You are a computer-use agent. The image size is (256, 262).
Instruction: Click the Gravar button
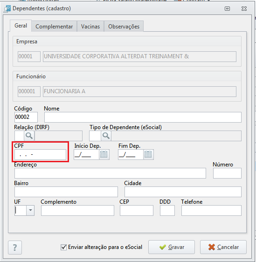pos(172,247)
